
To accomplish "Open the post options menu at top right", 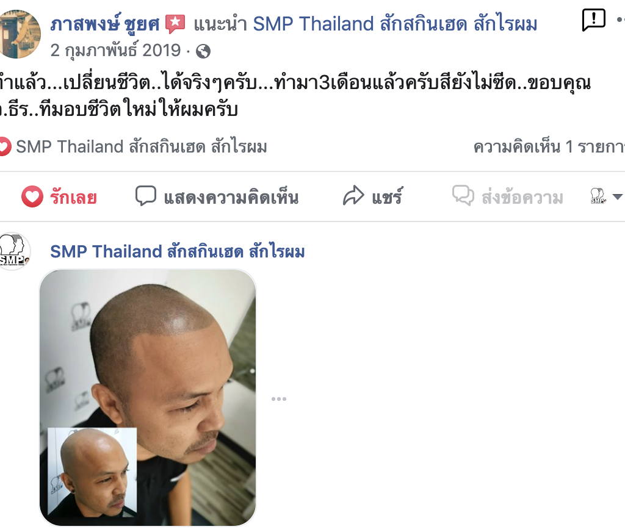I will click(621, 19).
